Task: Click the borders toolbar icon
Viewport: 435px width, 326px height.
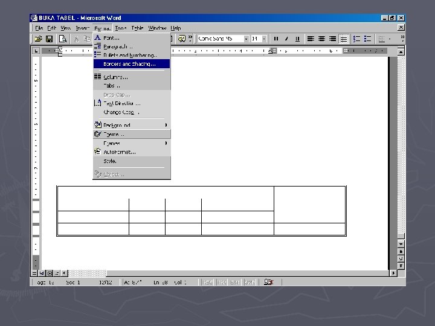Action: click(x=382, y=39)
